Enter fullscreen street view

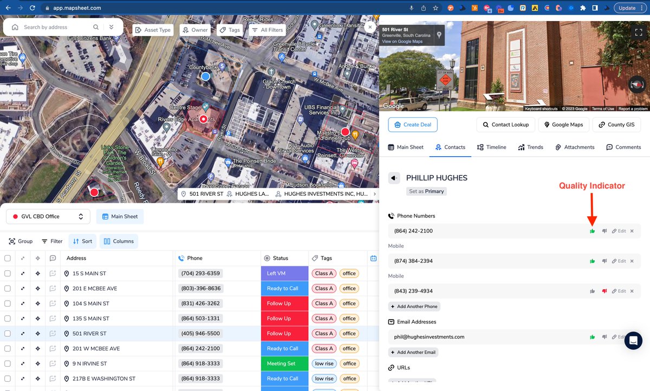pos(638,32)
